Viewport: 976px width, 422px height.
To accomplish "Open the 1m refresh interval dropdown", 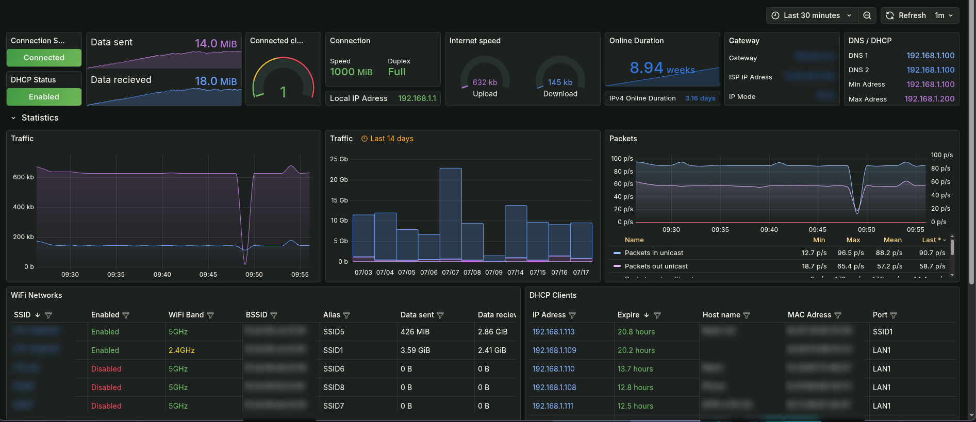I will click(944, 15).
